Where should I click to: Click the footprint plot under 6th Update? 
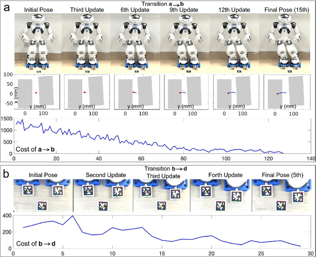pyautogui.click(x=137, y=92)
